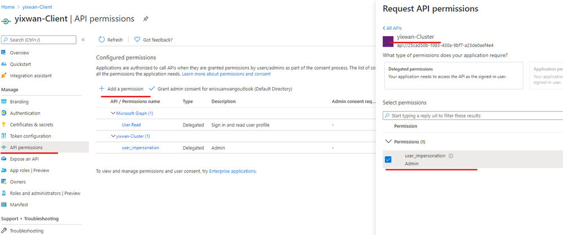This screenshot has height=235, width=563.
Task: Click the plus icon for Add a permission
Action: click(x=101, y=88)
